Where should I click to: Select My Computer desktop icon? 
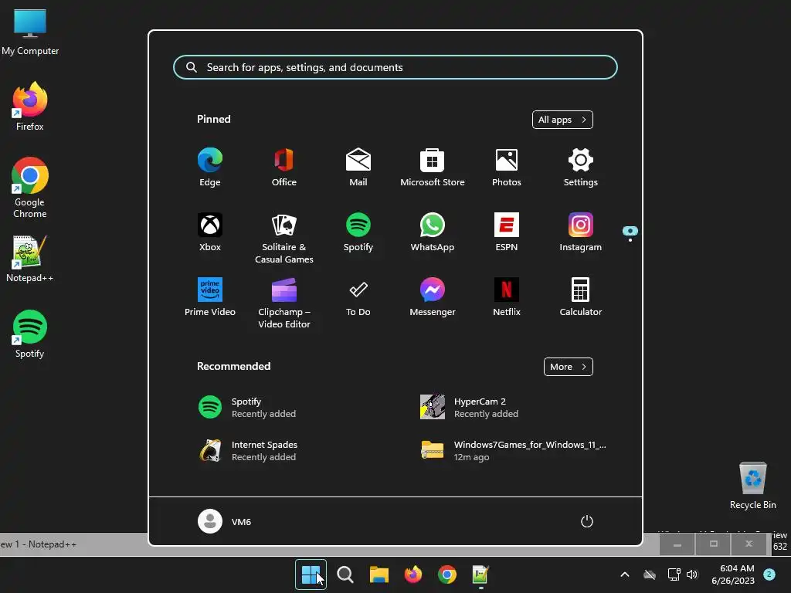click(30, 32)
